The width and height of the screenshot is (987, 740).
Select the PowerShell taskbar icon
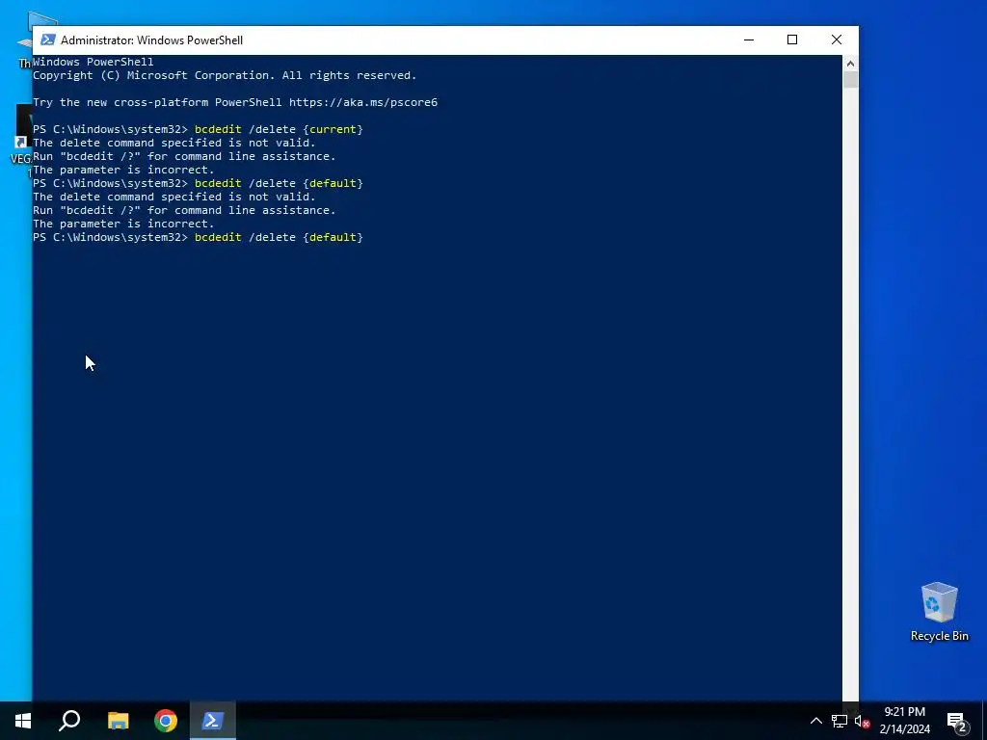pyautogui.click(x=213, y=721)
